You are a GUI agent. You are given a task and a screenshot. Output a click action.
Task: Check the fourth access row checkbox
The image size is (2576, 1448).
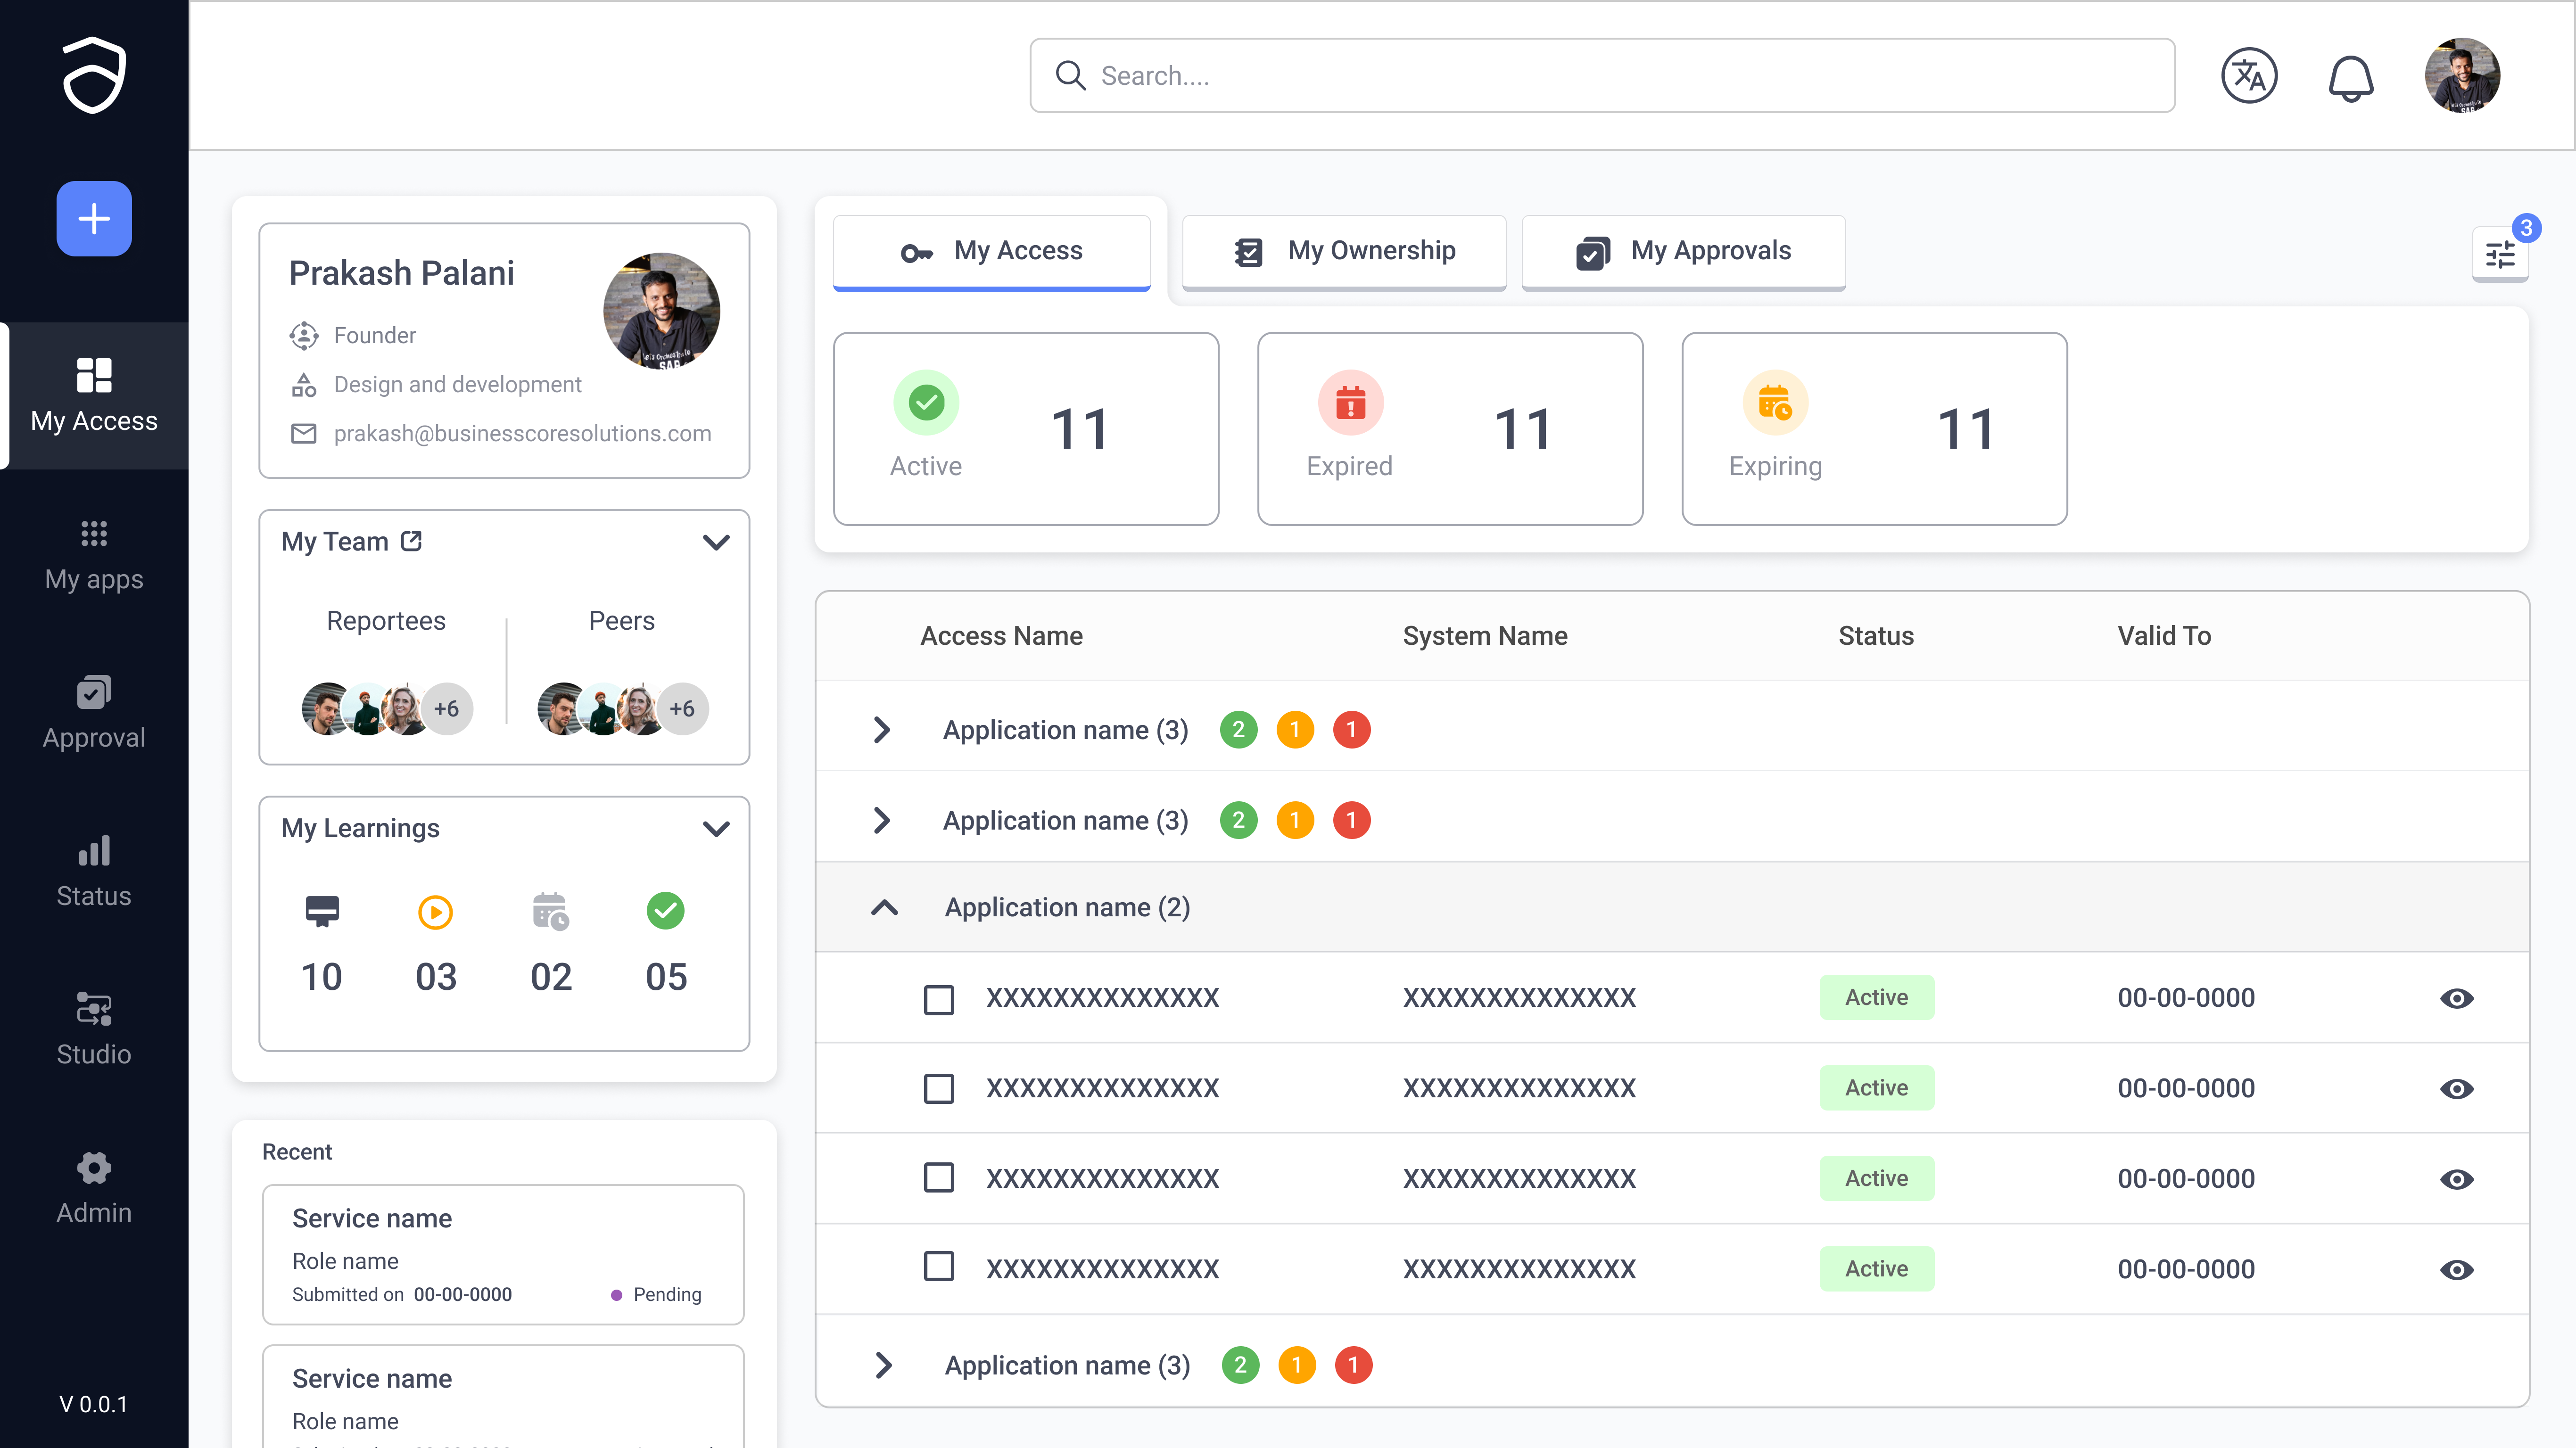coord(938,1266)
